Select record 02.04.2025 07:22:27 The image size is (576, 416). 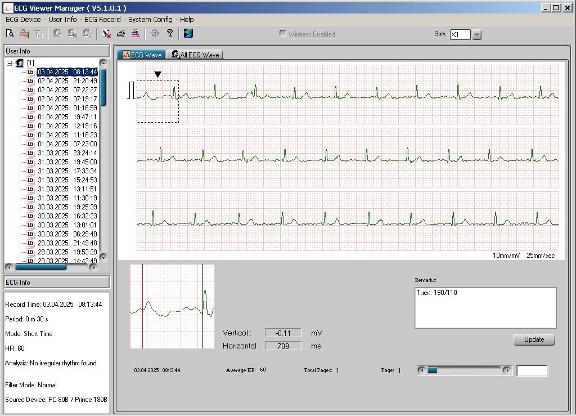(x=67, y=90)
